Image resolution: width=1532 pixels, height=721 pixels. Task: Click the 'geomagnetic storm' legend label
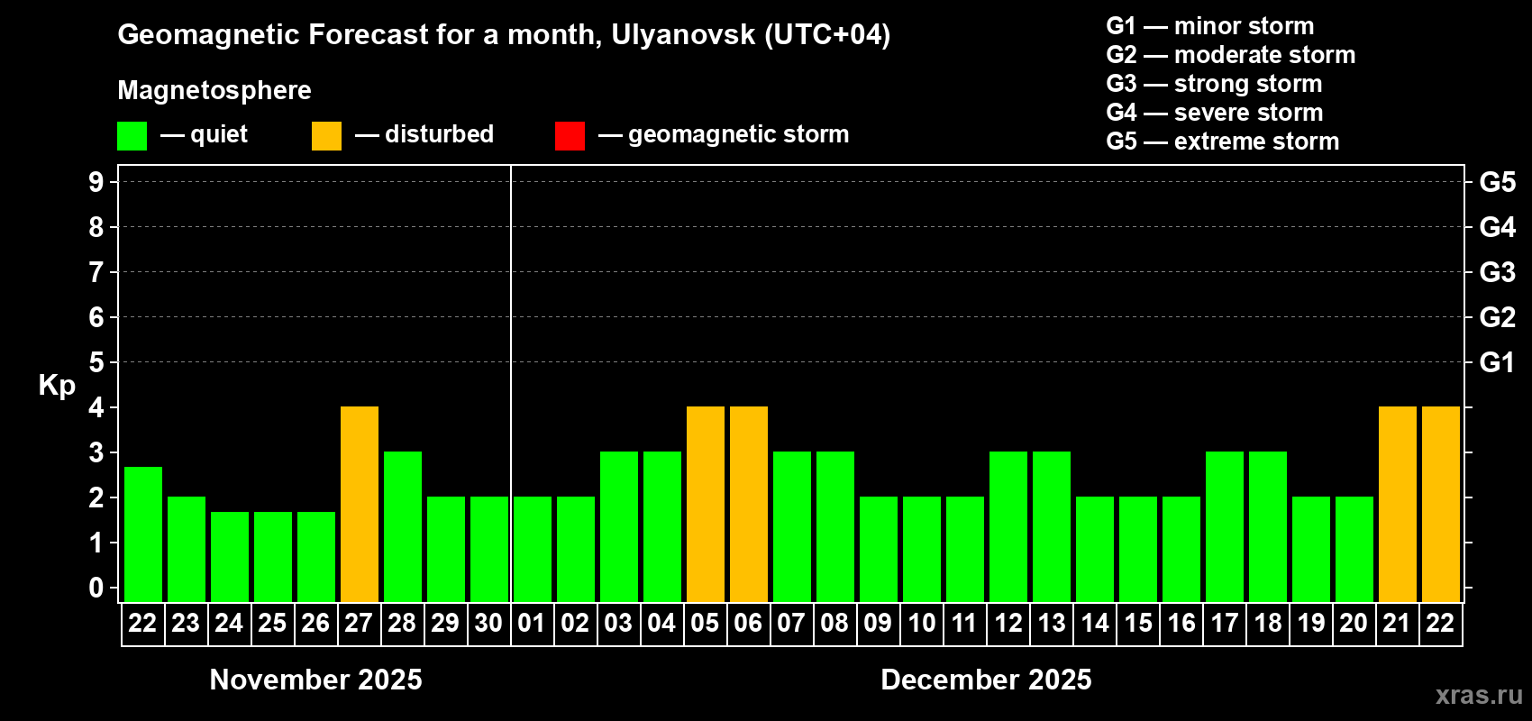(739, 135)
